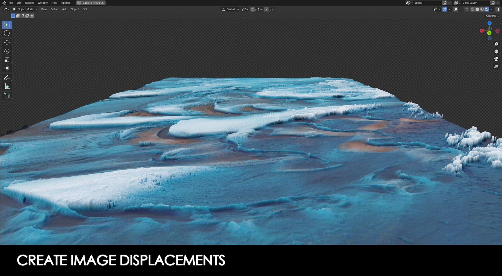Select the 3D Cursor tool
The width and height of the screenshot is (502, 276).
tap(7, 33)
